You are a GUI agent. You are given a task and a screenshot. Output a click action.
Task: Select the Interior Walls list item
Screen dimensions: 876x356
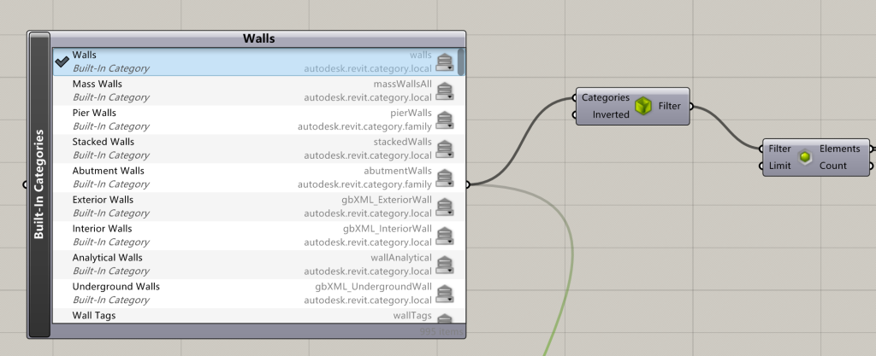(258, 236)
